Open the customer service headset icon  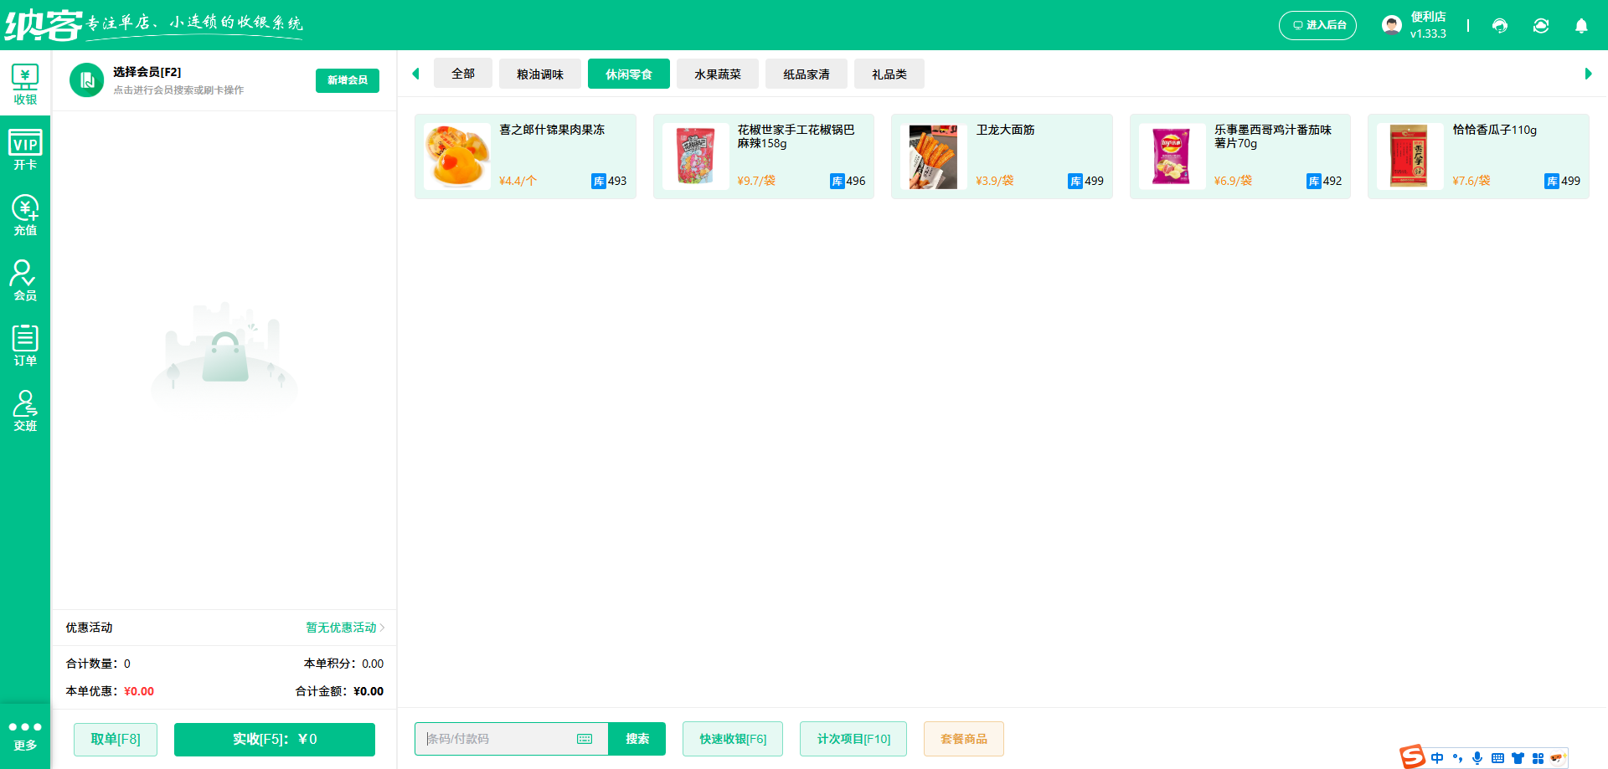click(x=1499, y=26)
